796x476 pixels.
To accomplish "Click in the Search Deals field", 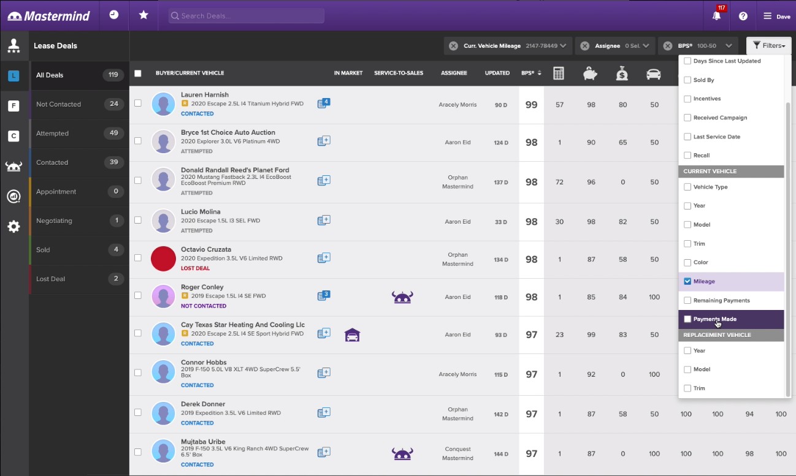I will coord(247,16).
